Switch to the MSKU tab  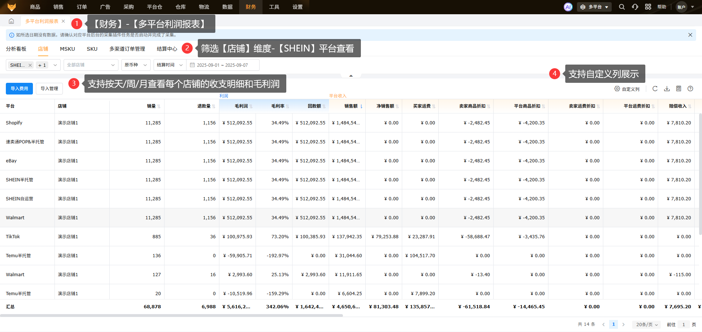(x=67, y=49)
